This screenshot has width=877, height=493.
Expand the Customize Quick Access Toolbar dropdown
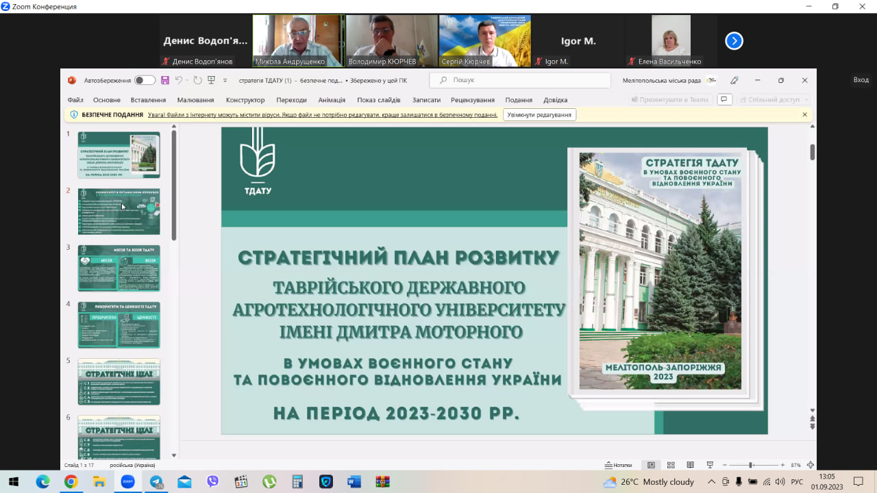(x=225, y=80)
